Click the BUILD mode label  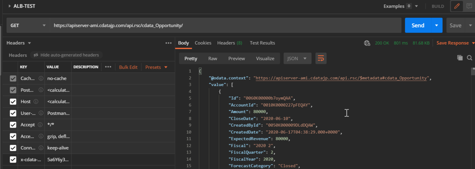[438, 6]
